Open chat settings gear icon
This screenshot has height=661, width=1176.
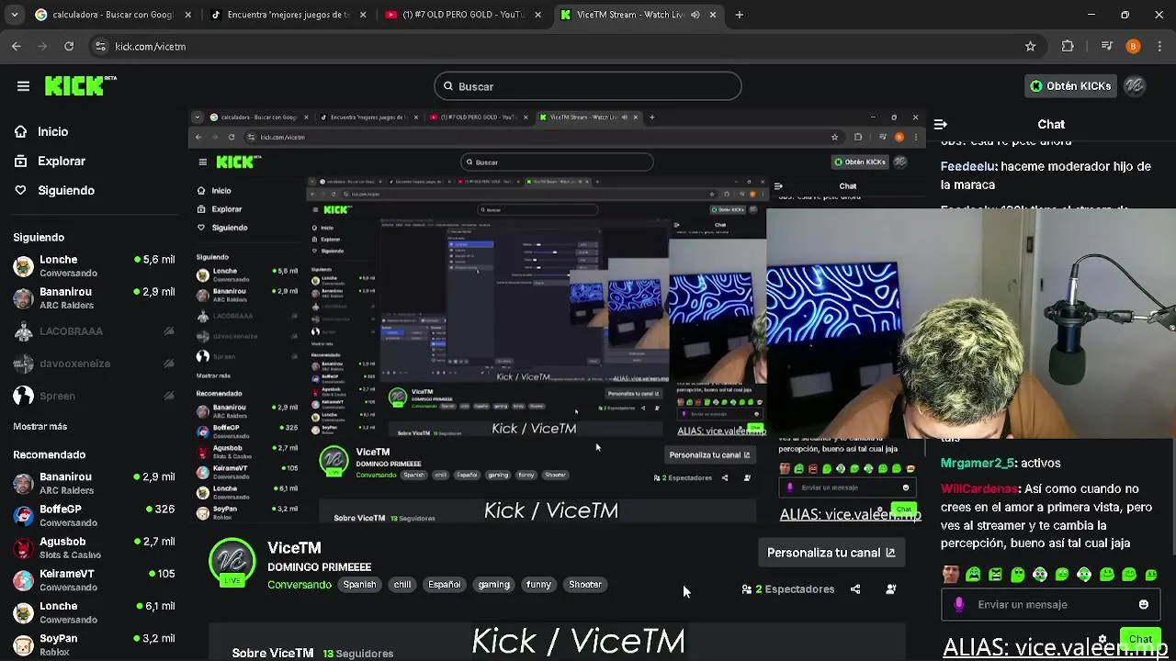coord(1102,640)
